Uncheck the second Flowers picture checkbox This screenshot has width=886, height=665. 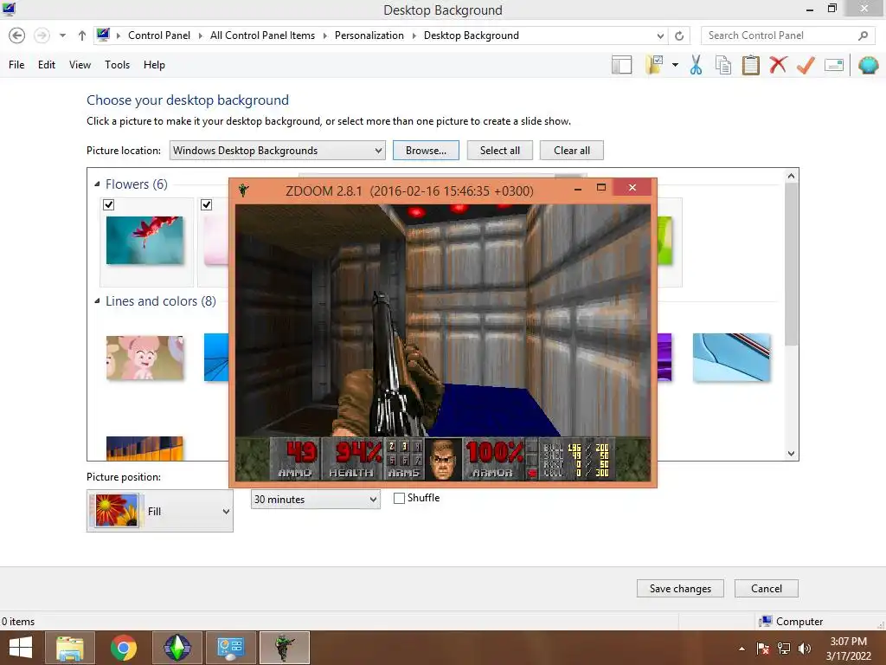tap(207, 204)
